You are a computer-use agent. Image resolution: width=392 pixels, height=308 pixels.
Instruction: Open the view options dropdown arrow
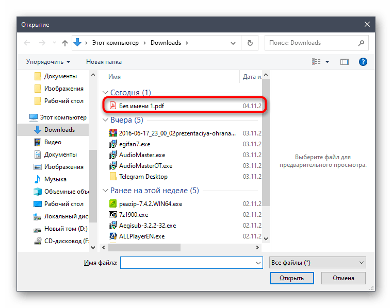327,62
